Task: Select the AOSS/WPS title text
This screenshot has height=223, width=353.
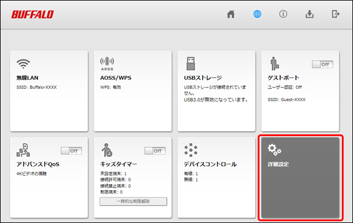Action: (x=116, y=77)
